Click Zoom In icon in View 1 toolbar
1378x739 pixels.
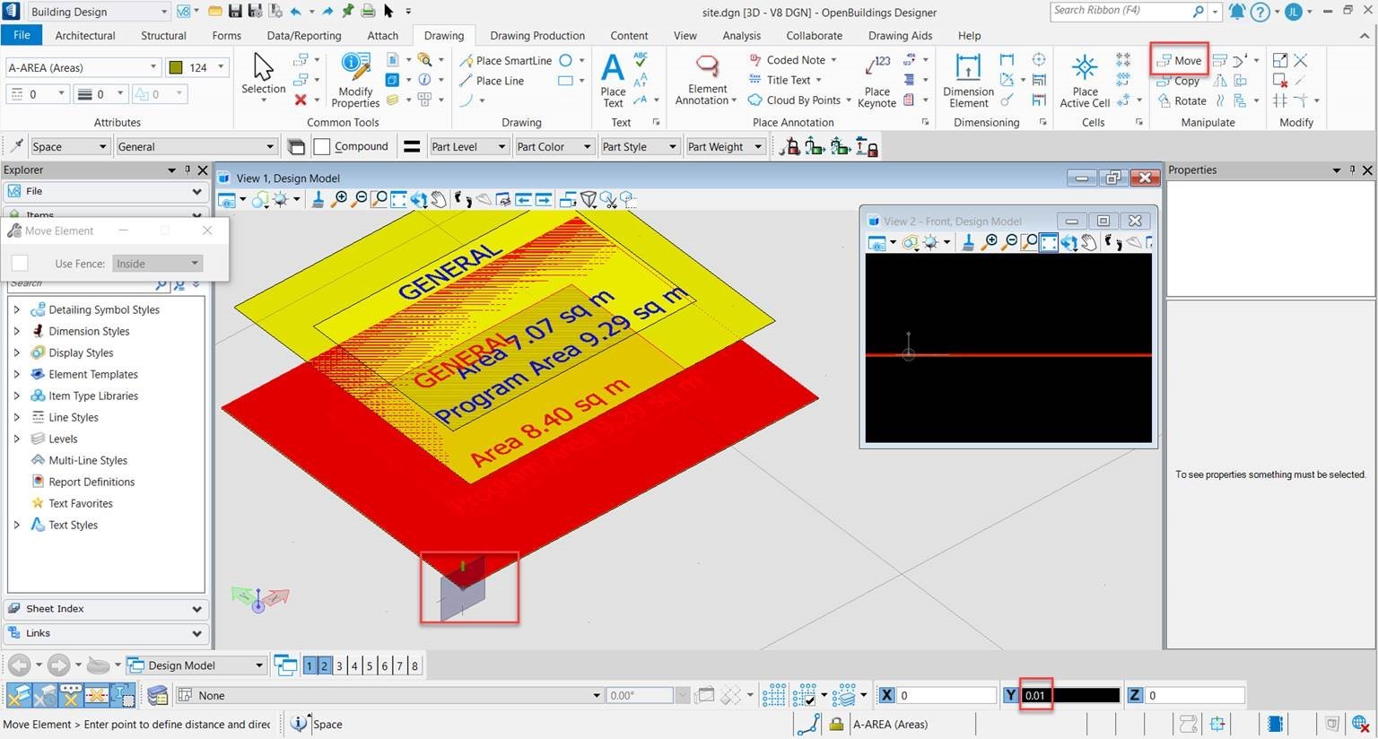pos(339,199)
